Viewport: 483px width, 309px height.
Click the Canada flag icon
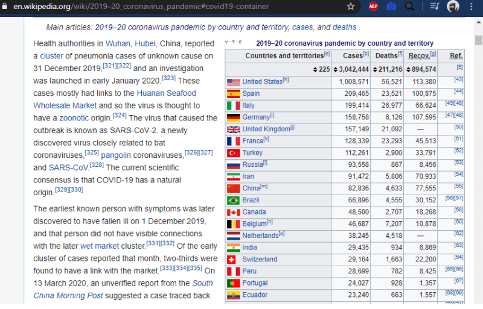pos(233,212)
